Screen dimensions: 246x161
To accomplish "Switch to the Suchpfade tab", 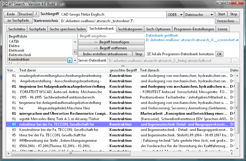I will coord(37,29).
